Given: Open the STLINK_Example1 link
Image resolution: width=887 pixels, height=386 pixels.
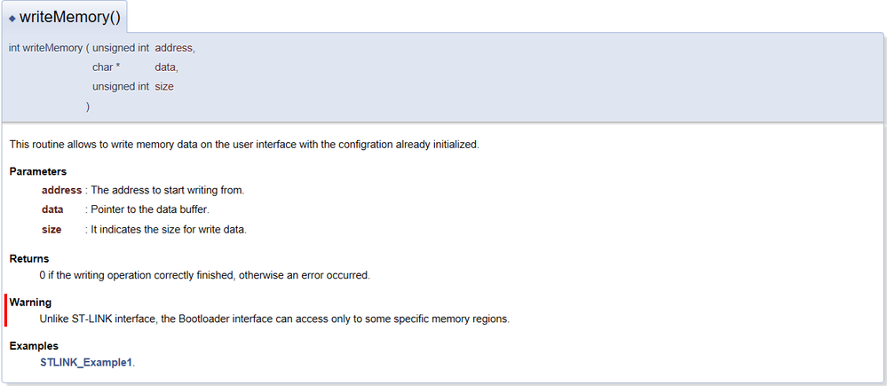Looking at the screenshot, I should 86,363.
